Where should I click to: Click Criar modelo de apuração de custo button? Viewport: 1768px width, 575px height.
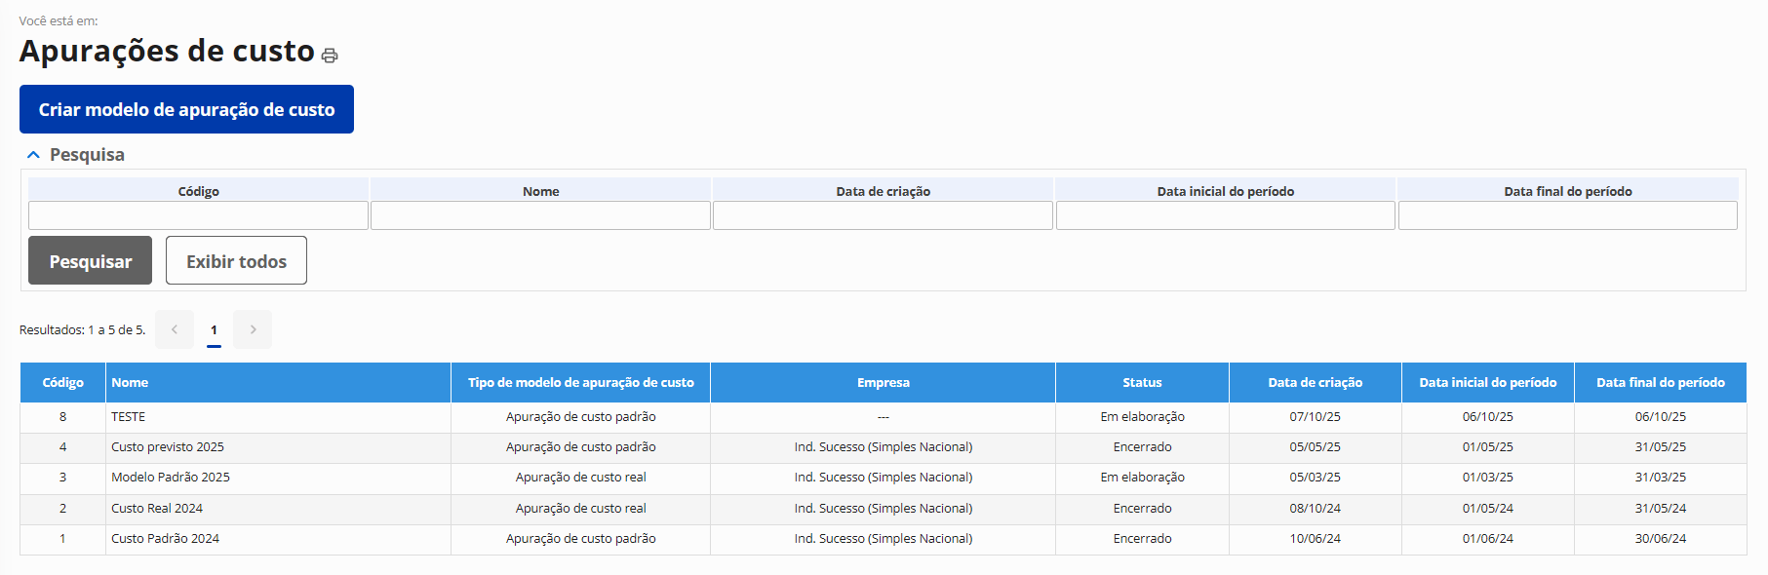(186, 109)
